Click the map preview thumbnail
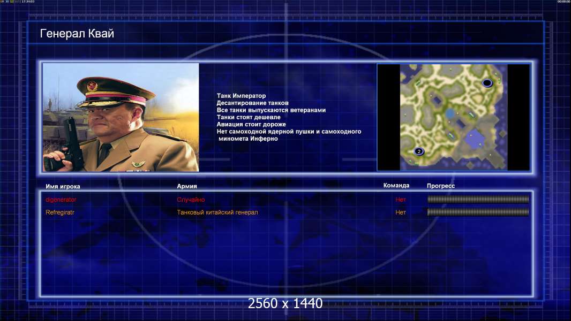Viewport: 571px width, 321px height. [x=453, y=117]
